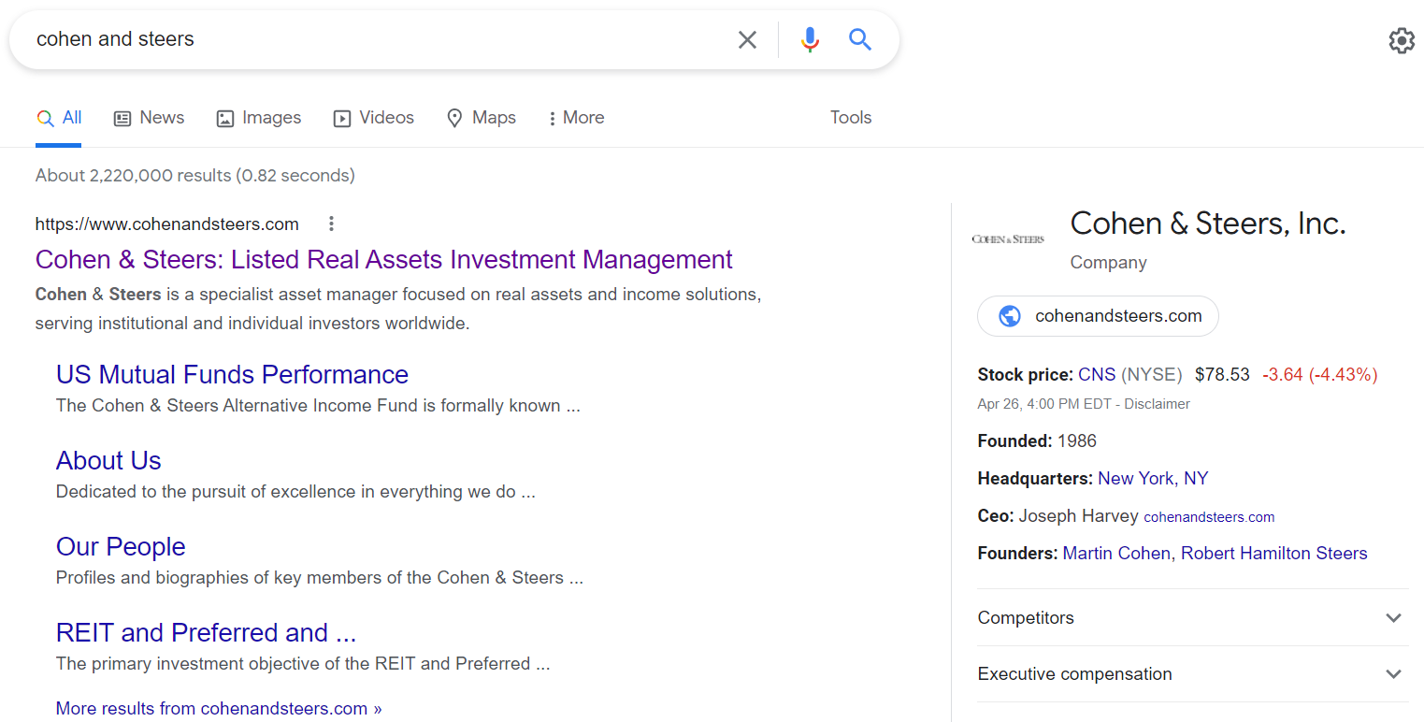Click the stock price value $78.53

click(1222, 374)
